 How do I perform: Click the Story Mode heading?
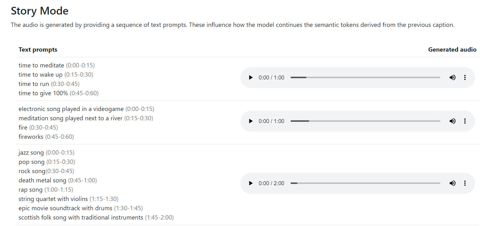click(x=40, y=11)
